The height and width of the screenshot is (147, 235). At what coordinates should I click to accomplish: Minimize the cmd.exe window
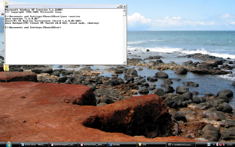click(117, 6)
